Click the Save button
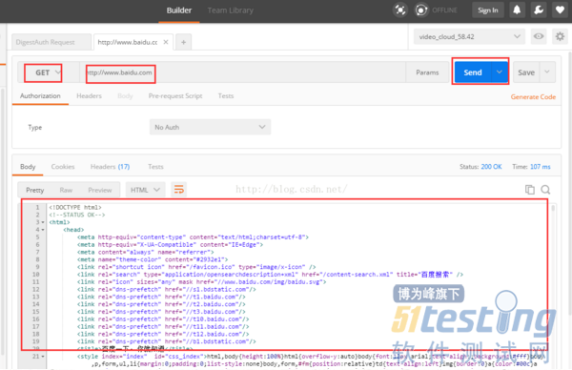Image resolution: width=572 pixels, height=370 pixels. [x=526, y=72]
